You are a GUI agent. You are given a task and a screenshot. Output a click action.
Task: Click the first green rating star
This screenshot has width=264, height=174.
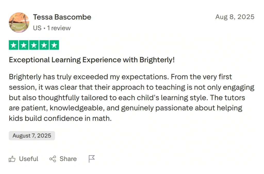[x=13, y=45]
